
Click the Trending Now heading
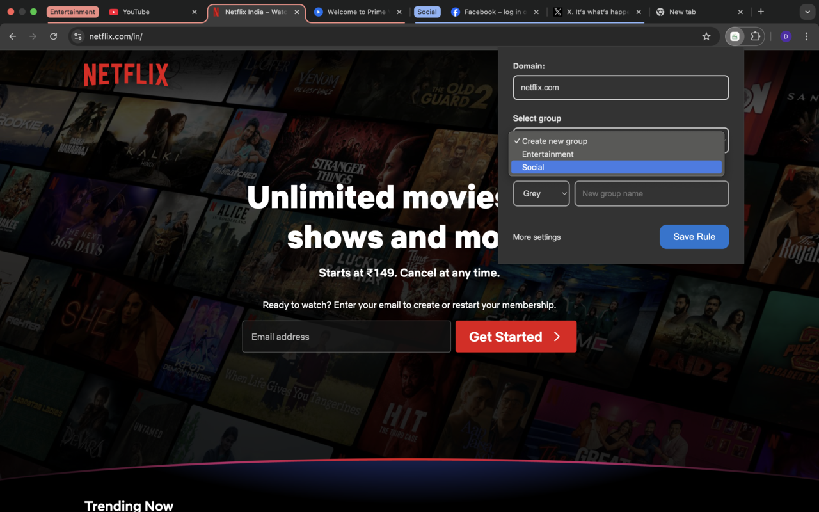129,506
